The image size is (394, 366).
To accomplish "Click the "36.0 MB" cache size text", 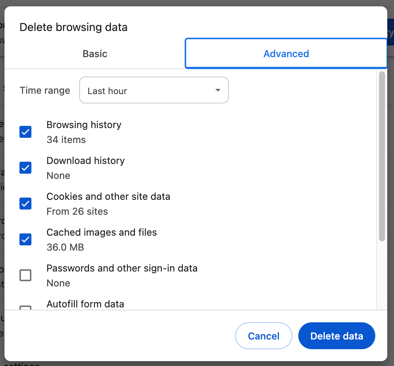I will [65, 247].
